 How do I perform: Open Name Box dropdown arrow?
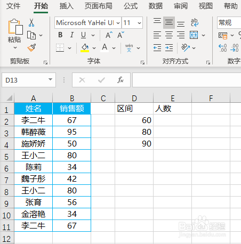50,79
